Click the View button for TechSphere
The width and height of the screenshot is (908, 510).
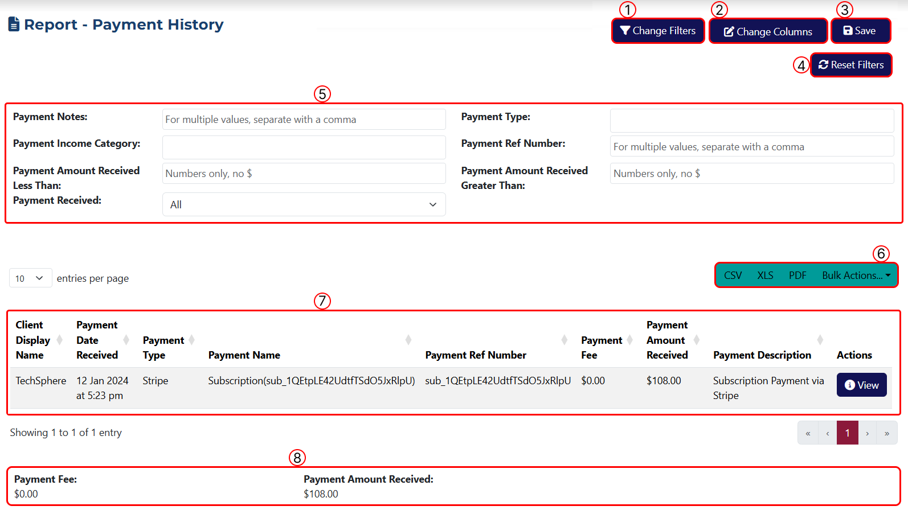pyautogui.click(x=861, y=385)
